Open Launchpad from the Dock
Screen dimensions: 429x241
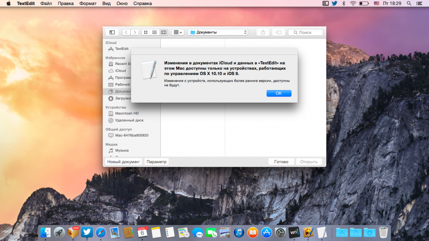click(59, 233)
